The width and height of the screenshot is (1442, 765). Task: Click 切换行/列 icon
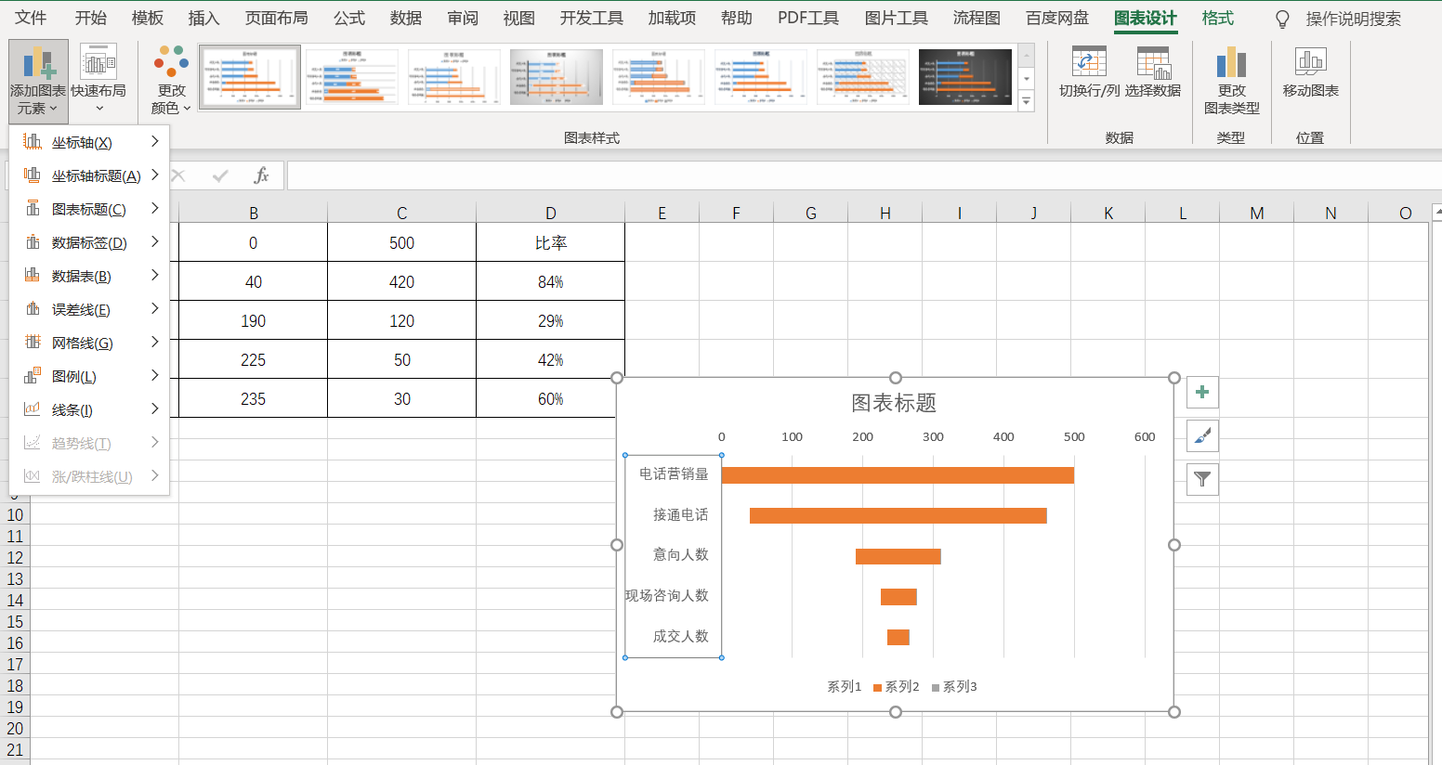[1089, 62]
